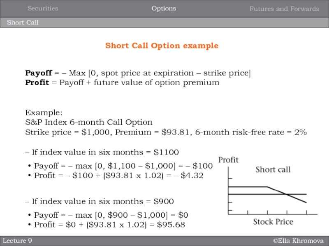
Task: Click the S&P Index 6-month Call Option line
Action: pos(88,122)
